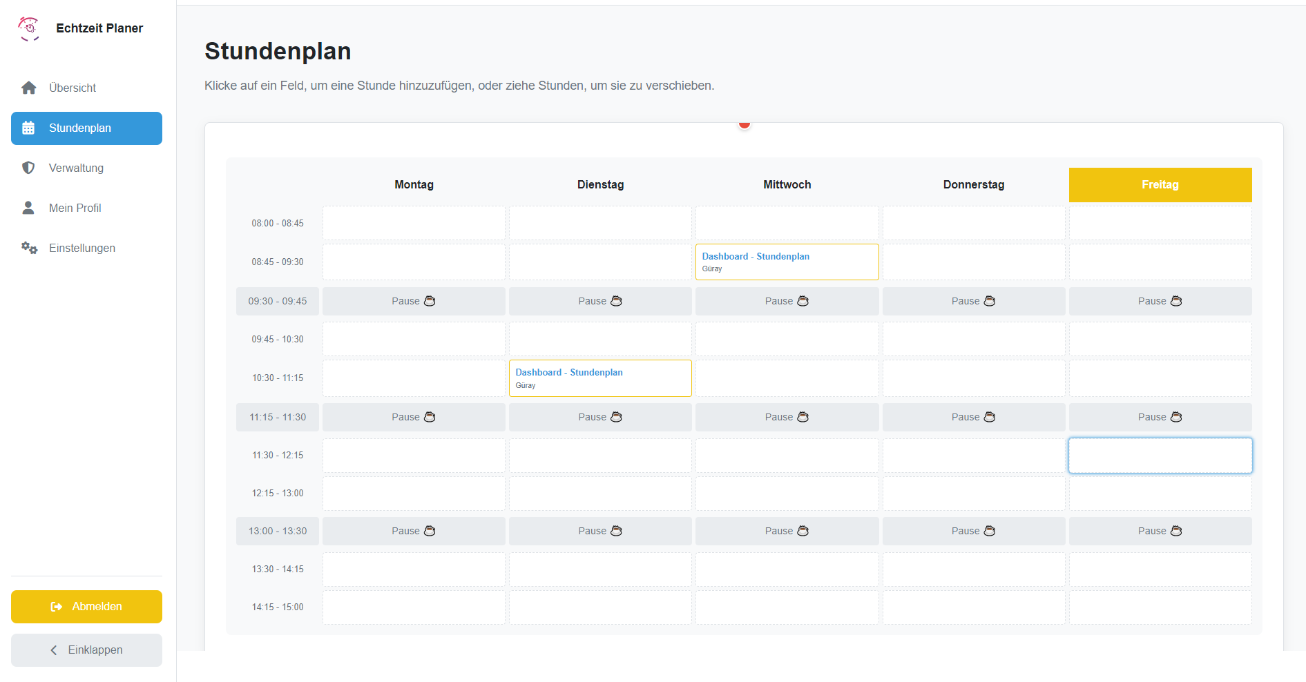This screenshot has width=1306, height=682.
Task: Open Dienstag 10:30 Dashboard - Stundenplan lesson
Action: coord(599,378)
